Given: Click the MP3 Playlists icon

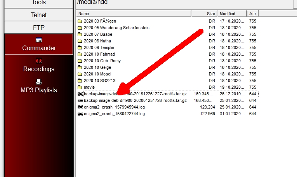Looking at the screenshot, I should click(x=38, y=82).
